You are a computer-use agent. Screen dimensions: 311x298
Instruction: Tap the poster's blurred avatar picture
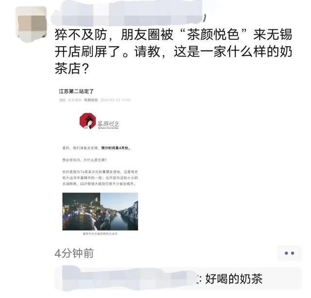click(x=31, y=24)
